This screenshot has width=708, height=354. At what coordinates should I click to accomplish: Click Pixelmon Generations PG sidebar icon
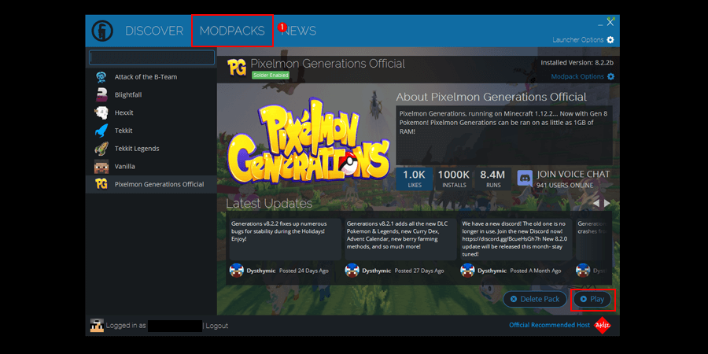tap(101, 184)
